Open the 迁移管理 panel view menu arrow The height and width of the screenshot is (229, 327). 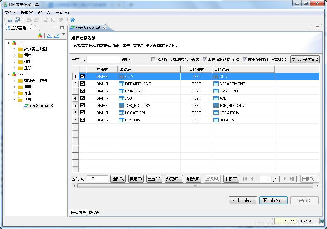[x=64, y=34]
